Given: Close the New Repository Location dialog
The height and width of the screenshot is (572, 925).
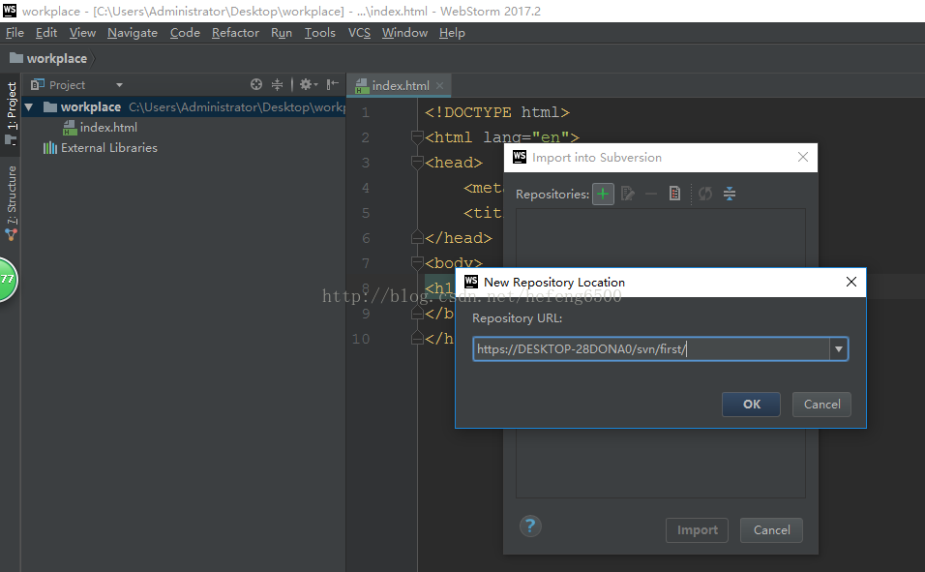Looking at the screenshot, I should pyautogui.click(x=850, y=282).
